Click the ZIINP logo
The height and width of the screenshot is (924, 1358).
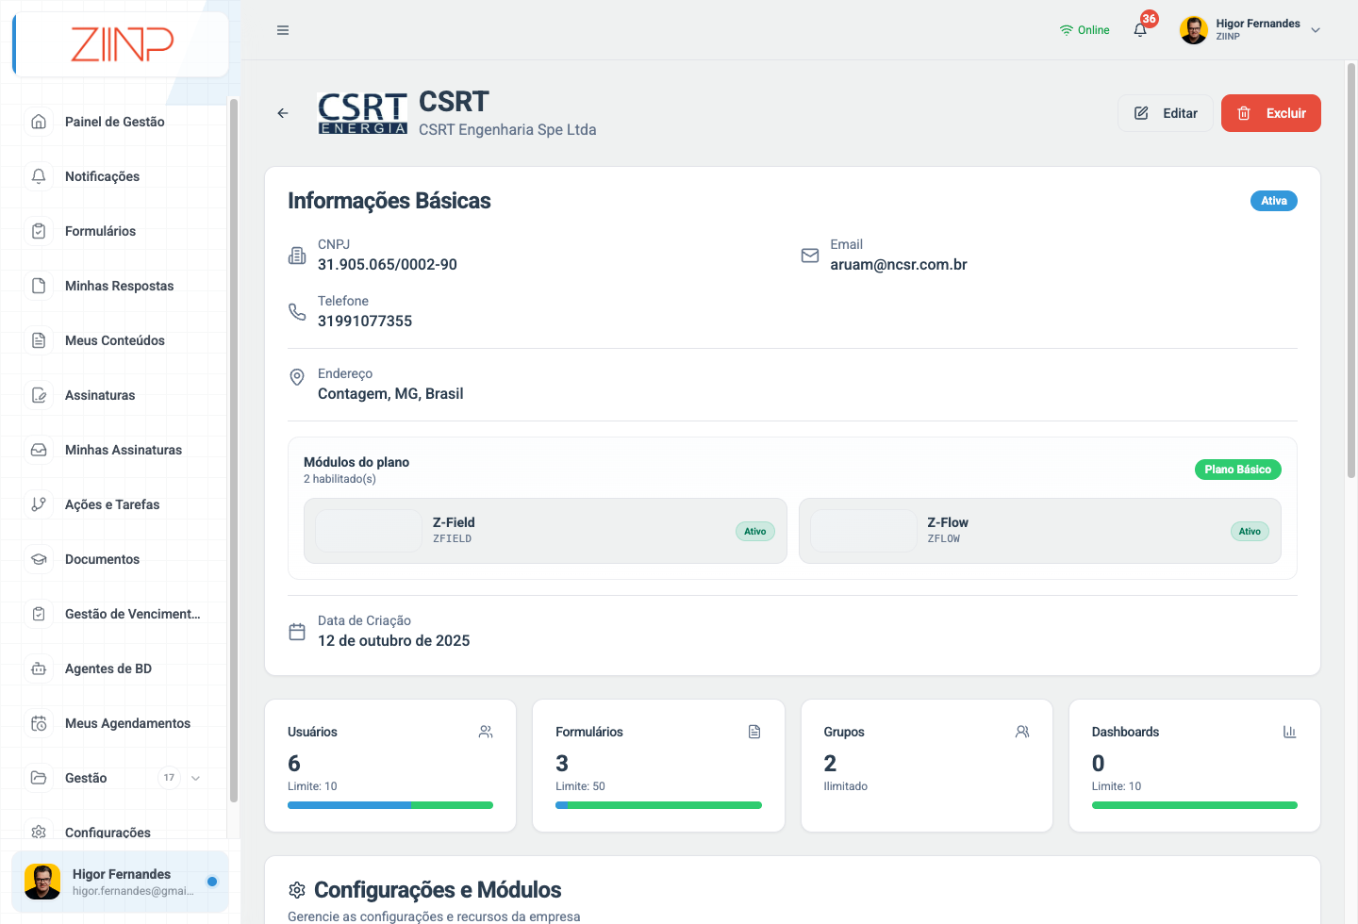tap(122, 43)
